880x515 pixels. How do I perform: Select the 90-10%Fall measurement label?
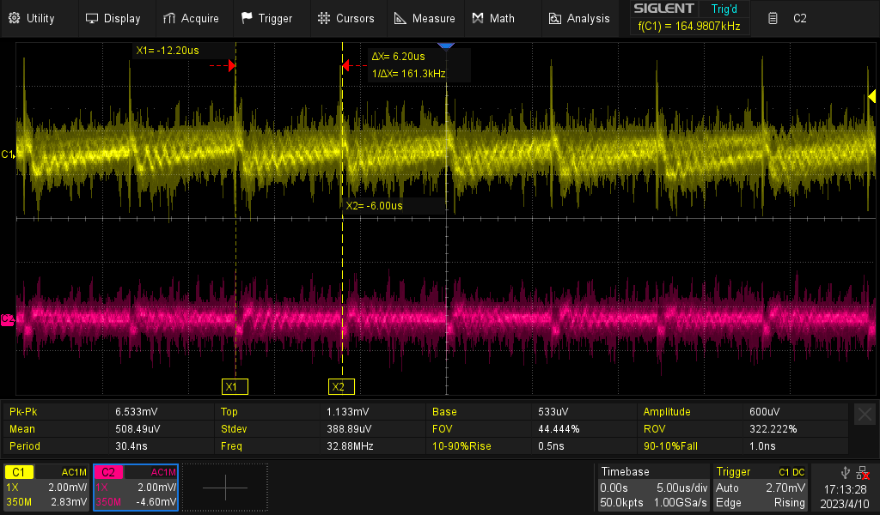click(670, 446)
